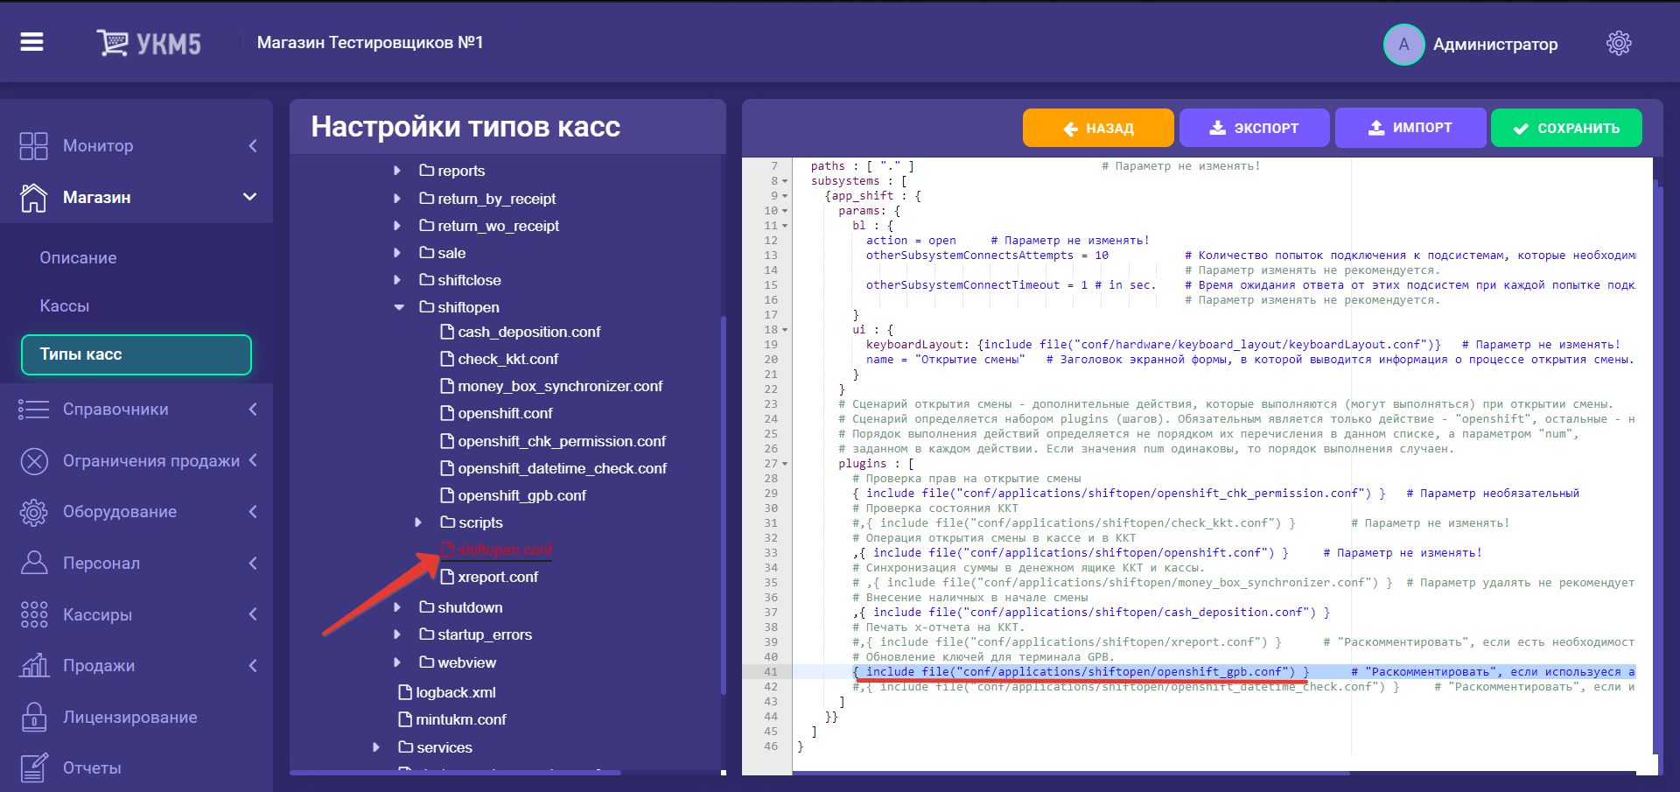Click the Ограничения продажи crossed-circle icon
Viewport: 1680px width, 792px height.
point(34,461)
